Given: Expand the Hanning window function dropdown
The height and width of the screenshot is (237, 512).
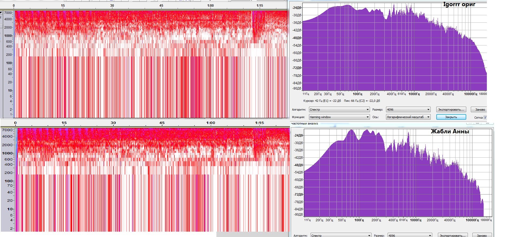Looking at the screenshot, I should click(x=339, y=117).
